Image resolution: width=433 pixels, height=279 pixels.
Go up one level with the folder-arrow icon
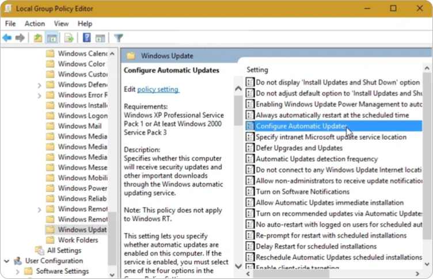pos(38,38)
